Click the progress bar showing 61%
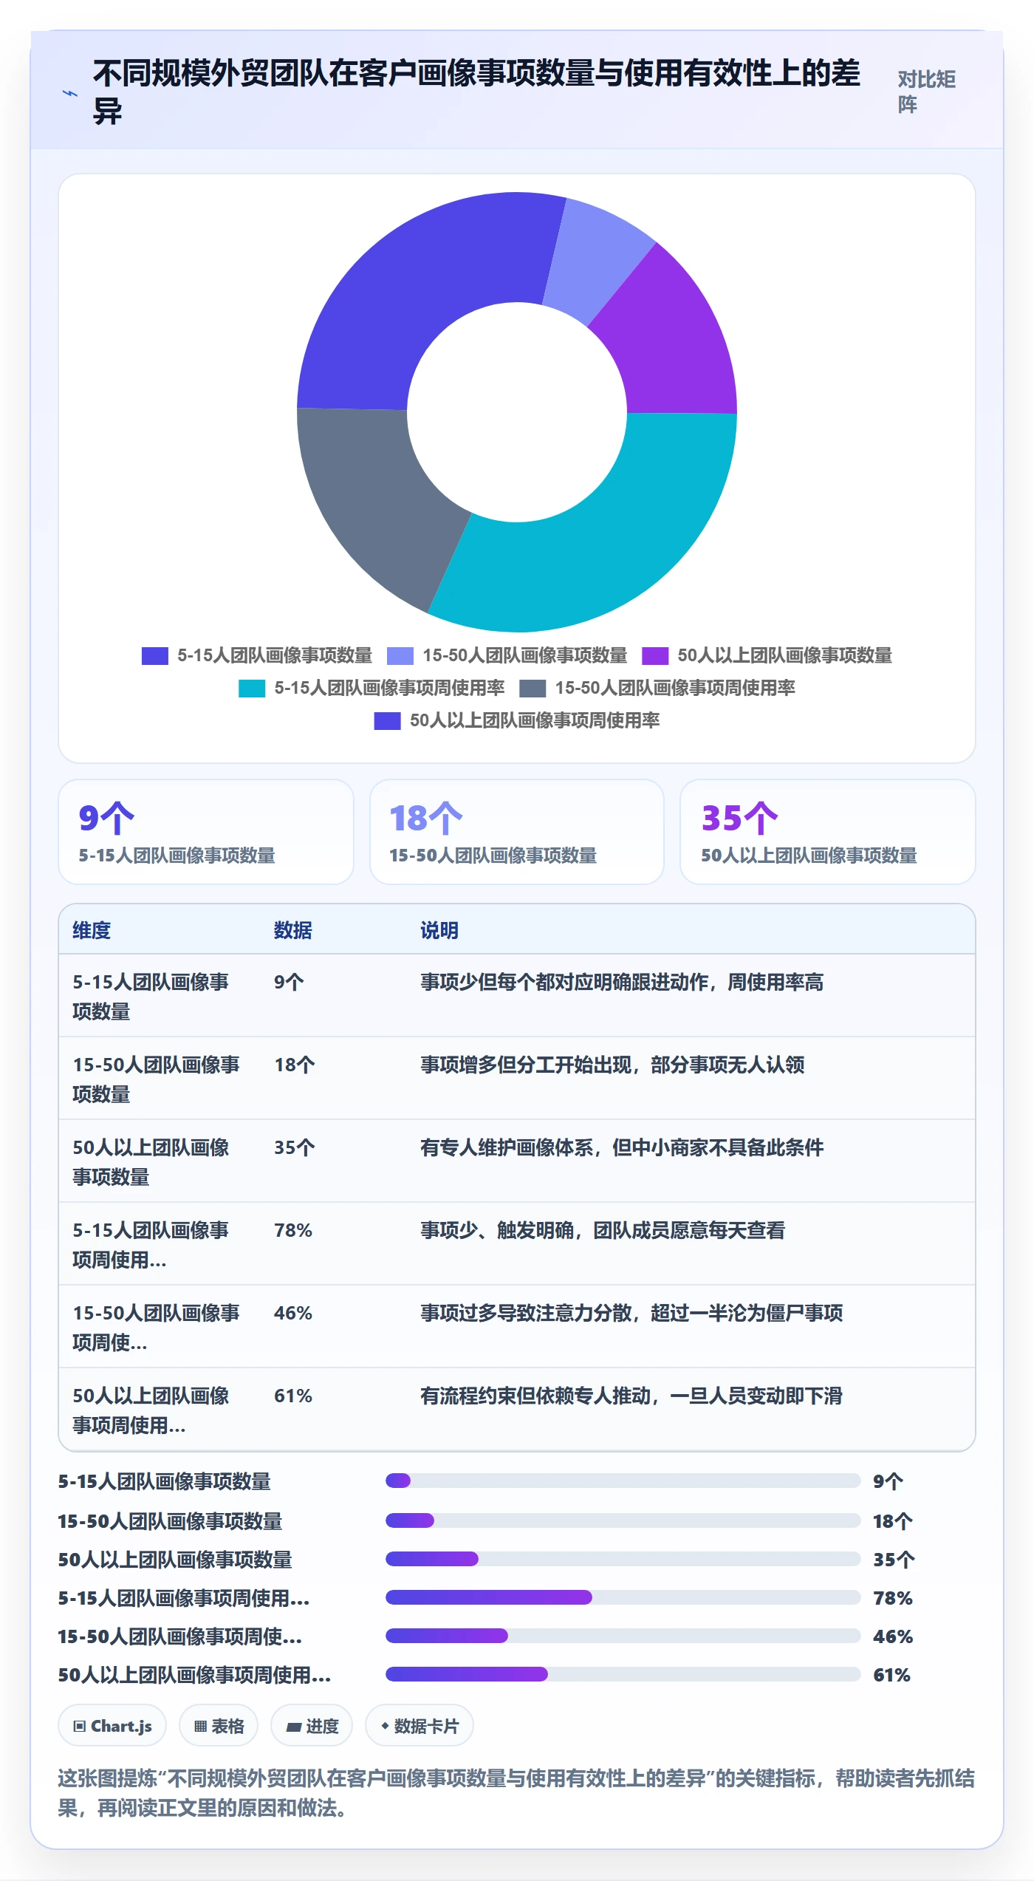Image resolution: width=1034 pixels, height=1881 pixels. [623, 1674]
